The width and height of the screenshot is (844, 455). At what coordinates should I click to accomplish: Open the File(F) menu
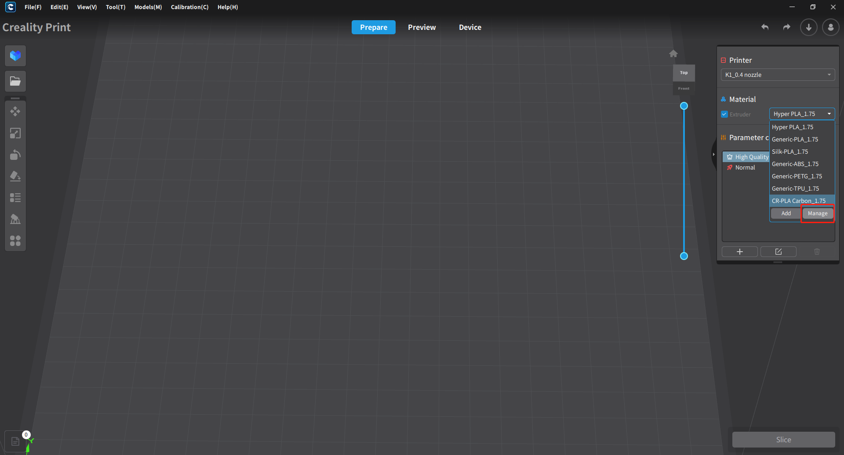[33, 7]
